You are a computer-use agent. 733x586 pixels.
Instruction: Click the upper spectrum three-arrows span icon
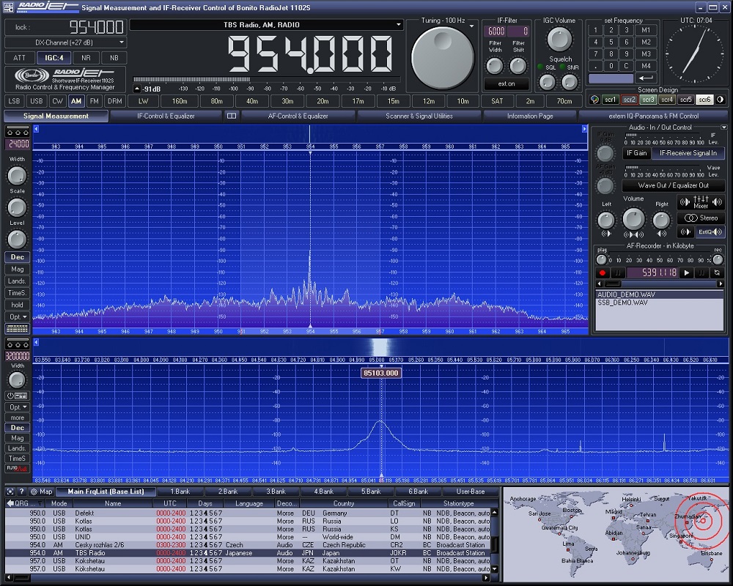[x=18, y=132]
